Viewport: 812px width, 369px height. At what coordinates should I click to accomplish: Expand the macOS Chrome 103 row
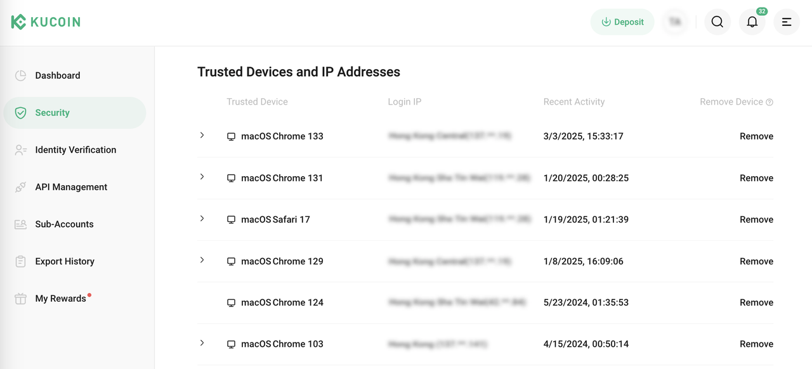[202, 343]
